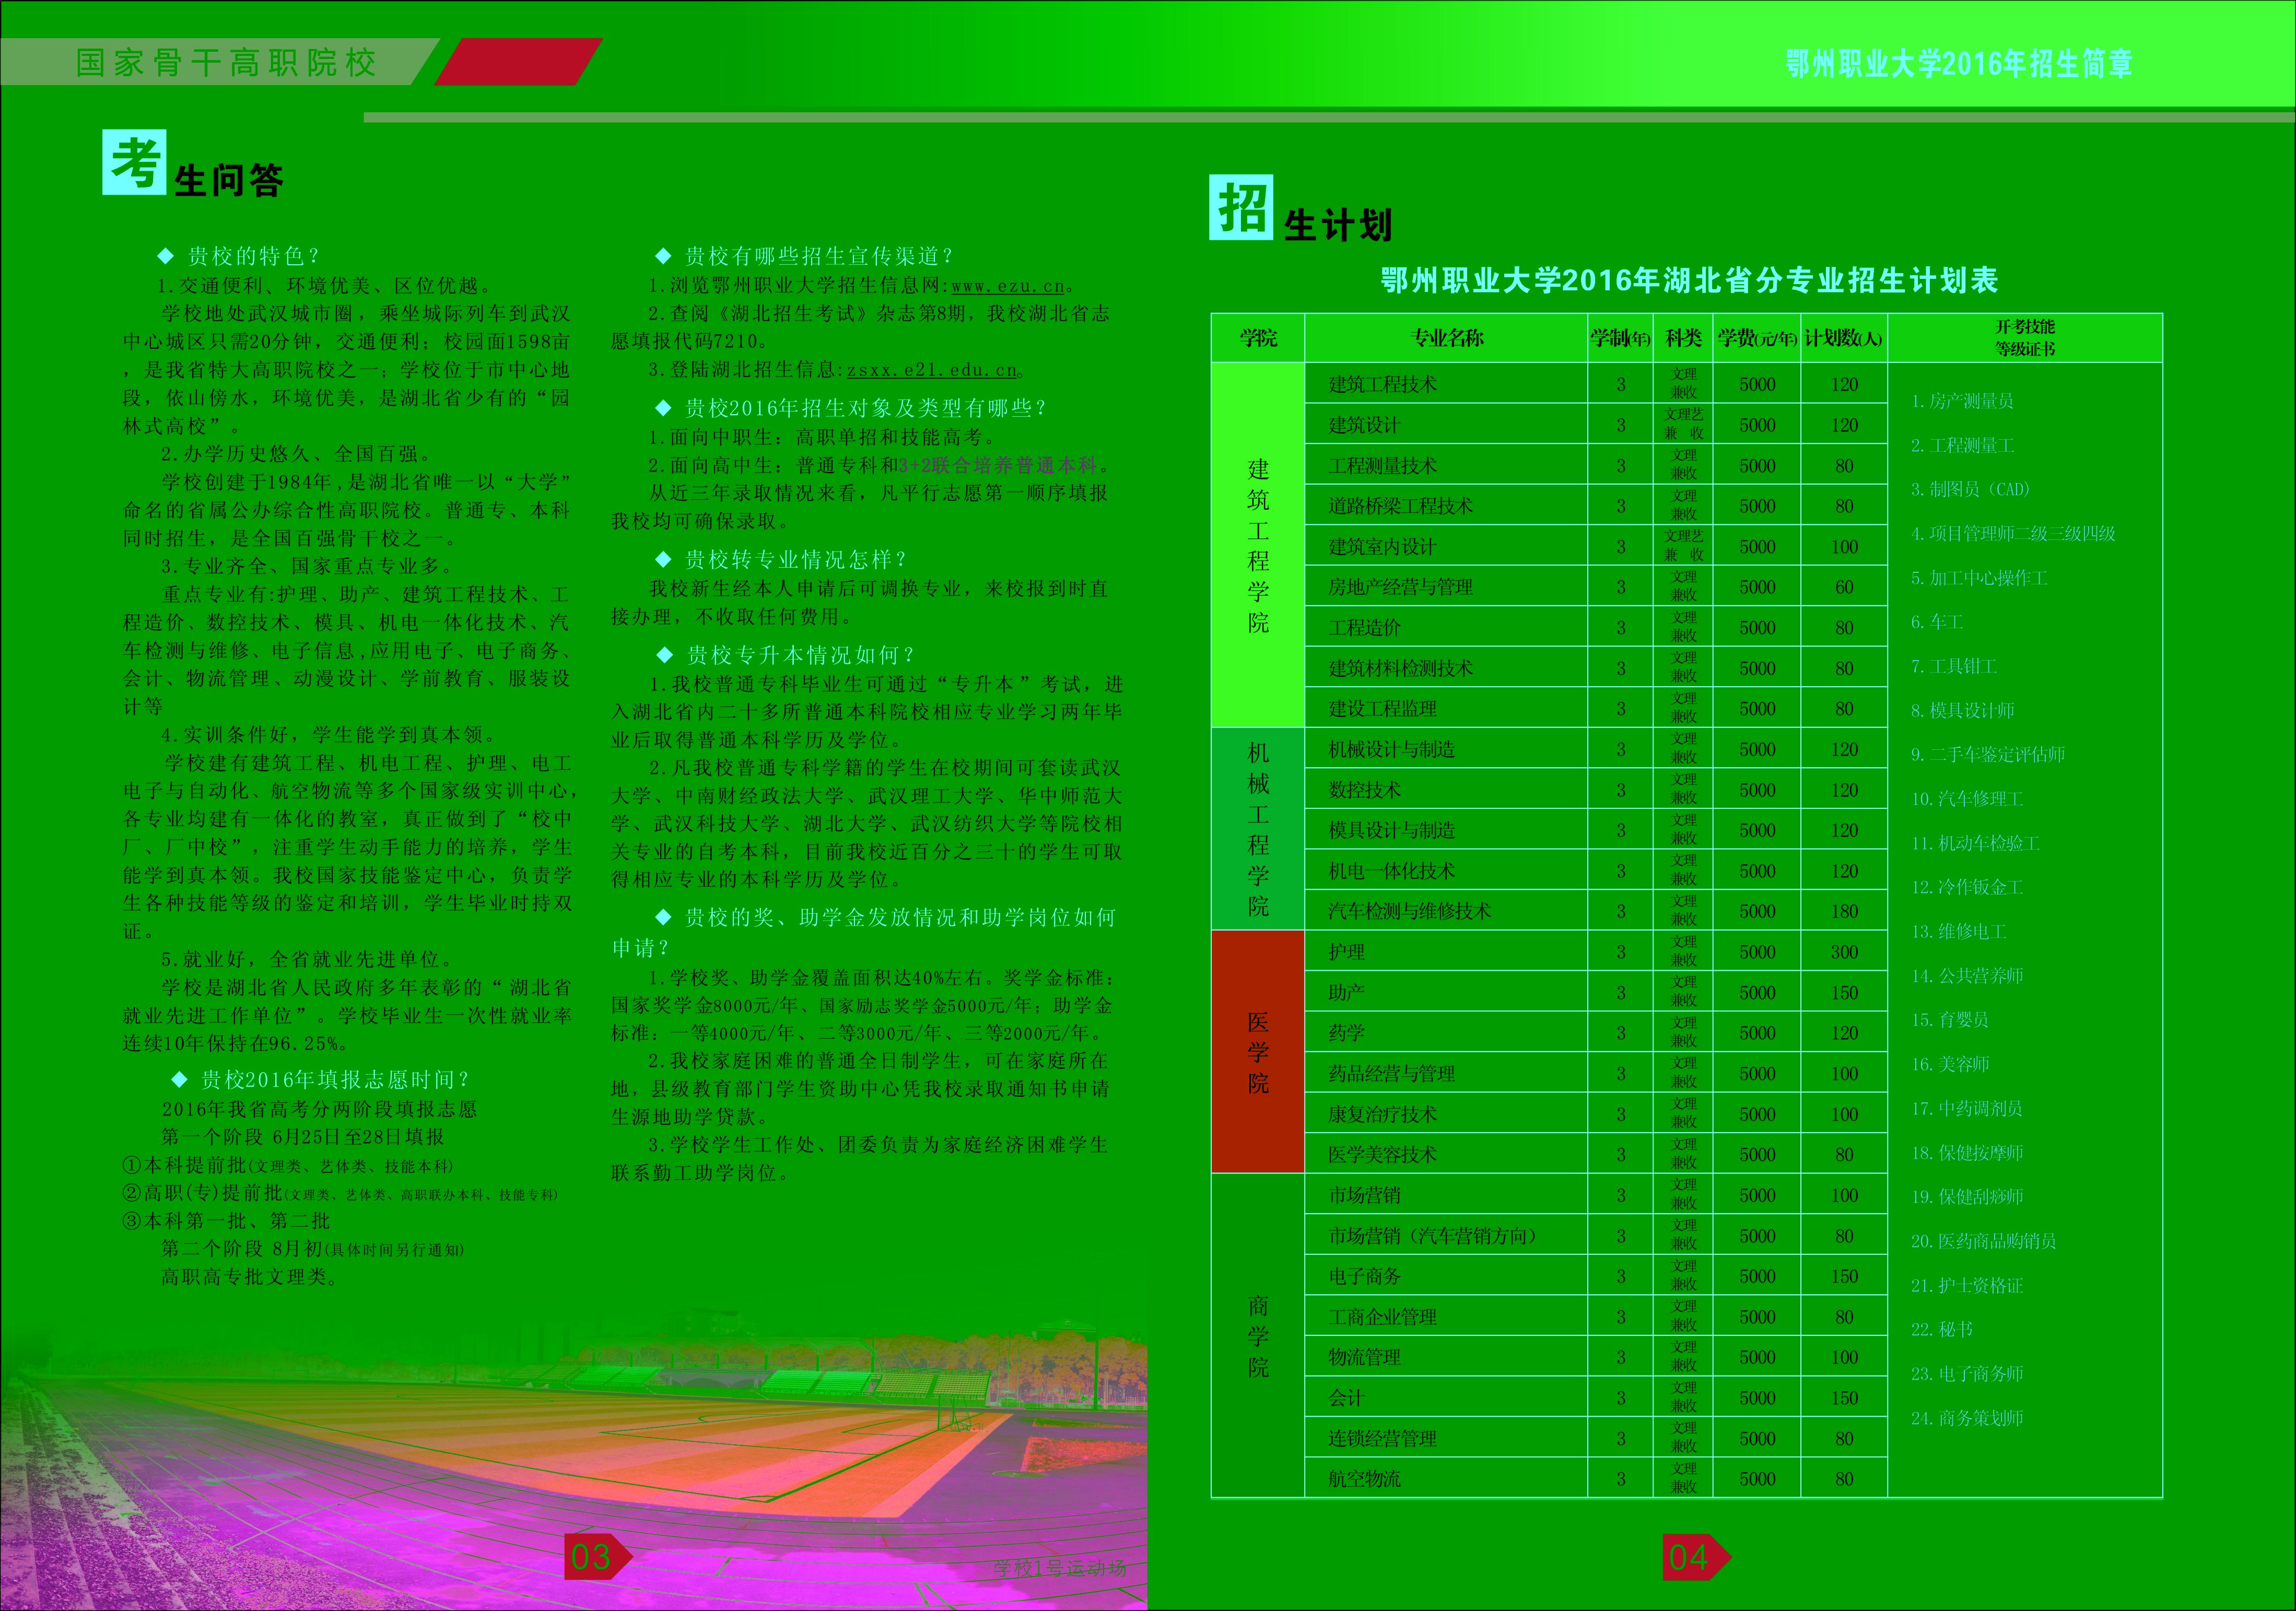This screenshot has width=2296, height=1611.
Task: Click the zsxx.e21.edu.cn link
Action: pyautogui.click(x=932, y=370)
